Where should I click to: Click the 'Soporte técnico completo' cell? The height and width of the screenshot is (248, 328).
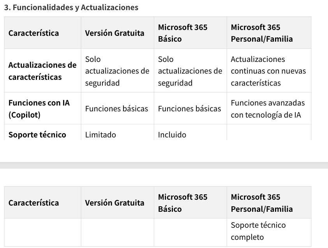(x=258, y=231)
